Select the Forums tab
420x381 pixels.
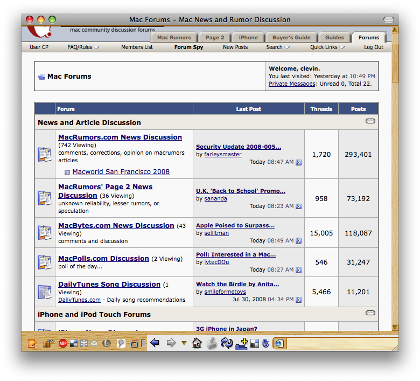pos(369,38)
